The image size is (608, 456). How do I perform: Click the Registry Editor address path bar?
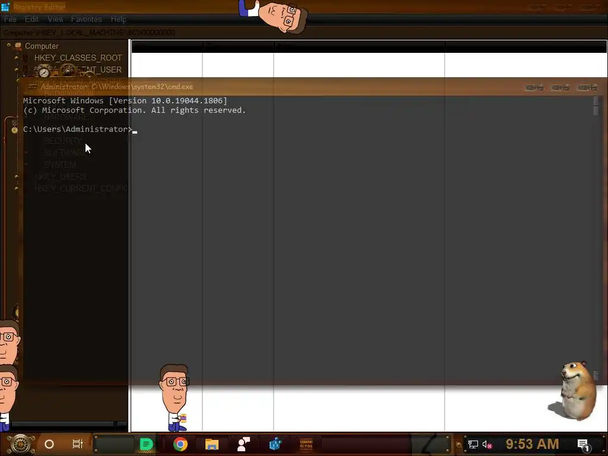click(304, 32)
